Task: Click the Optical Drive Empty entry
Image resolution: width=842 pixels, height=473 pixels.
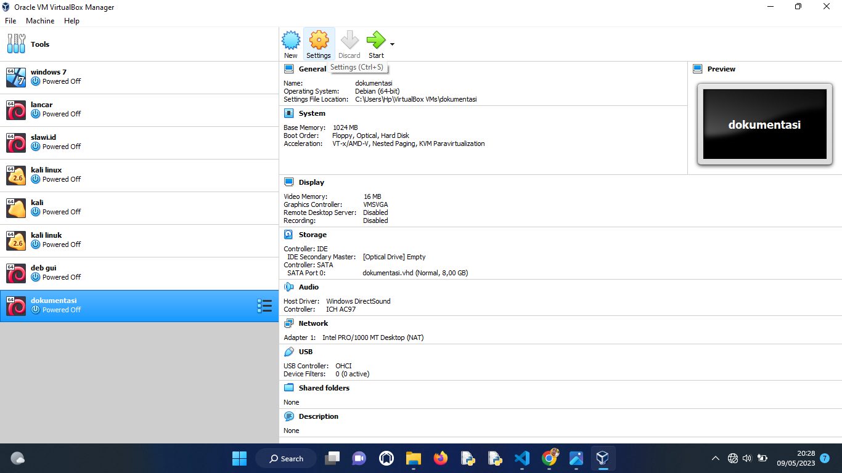Action: [394, 257]
